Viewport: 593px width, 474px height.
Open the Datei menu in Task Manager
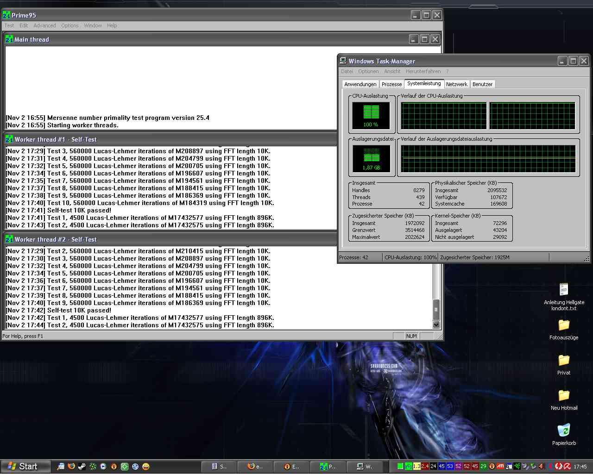[x=347, y=71]
